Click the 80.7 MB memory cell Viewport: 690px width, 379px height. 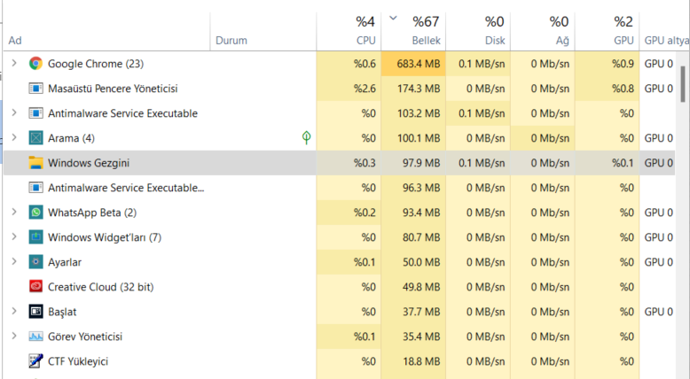(413, 237)
